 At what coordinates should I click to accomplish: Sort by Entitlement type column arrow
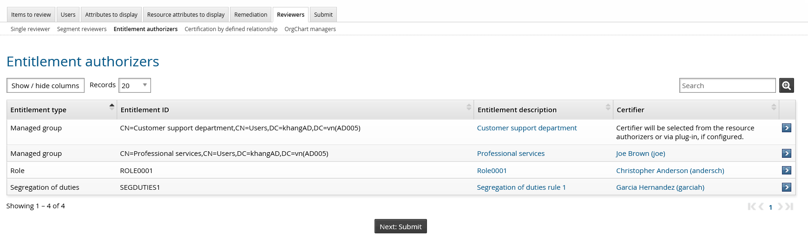(x=112, y=107)
